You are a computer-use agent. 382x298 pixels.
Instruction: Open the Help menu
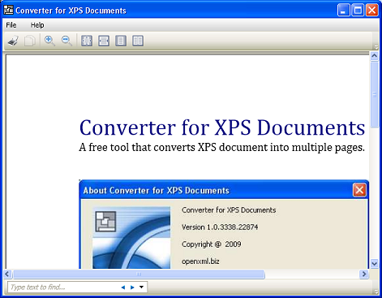pos(37,25)
